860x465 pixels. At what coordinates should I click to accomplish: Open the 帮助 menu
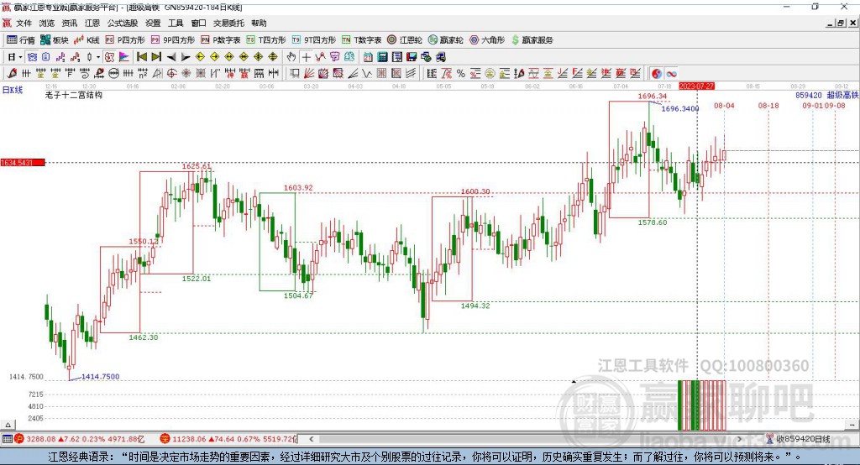259,23
